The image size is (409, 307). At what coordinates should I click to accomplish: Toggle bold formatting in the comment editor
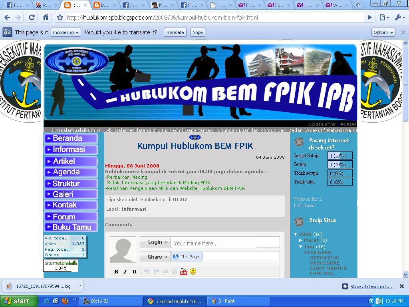[116, 271]
